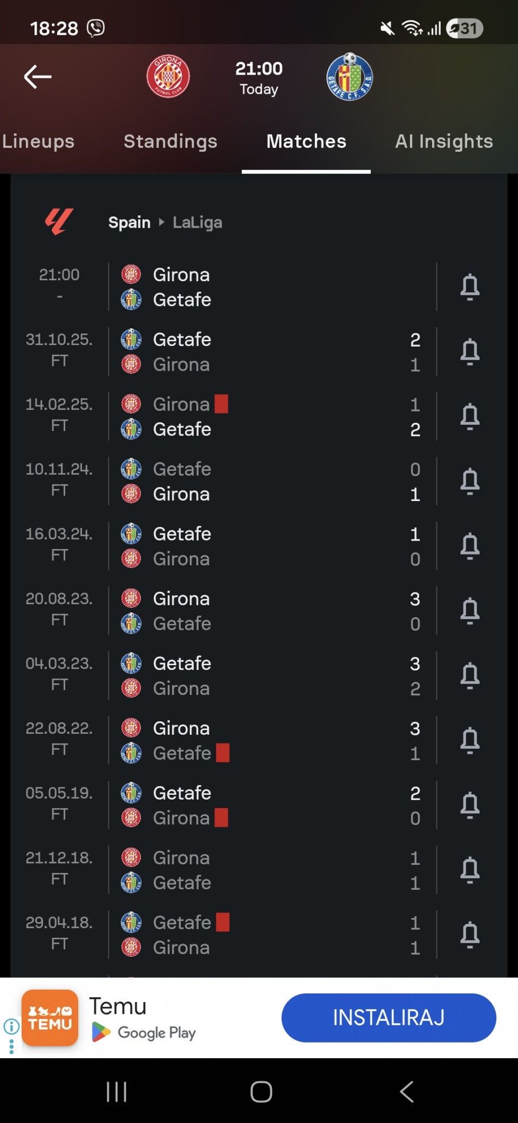This screenshot has width=518, height=1123.
Task: Tap the INSTALIRAJ button
Action: [x=388, y=1018]
